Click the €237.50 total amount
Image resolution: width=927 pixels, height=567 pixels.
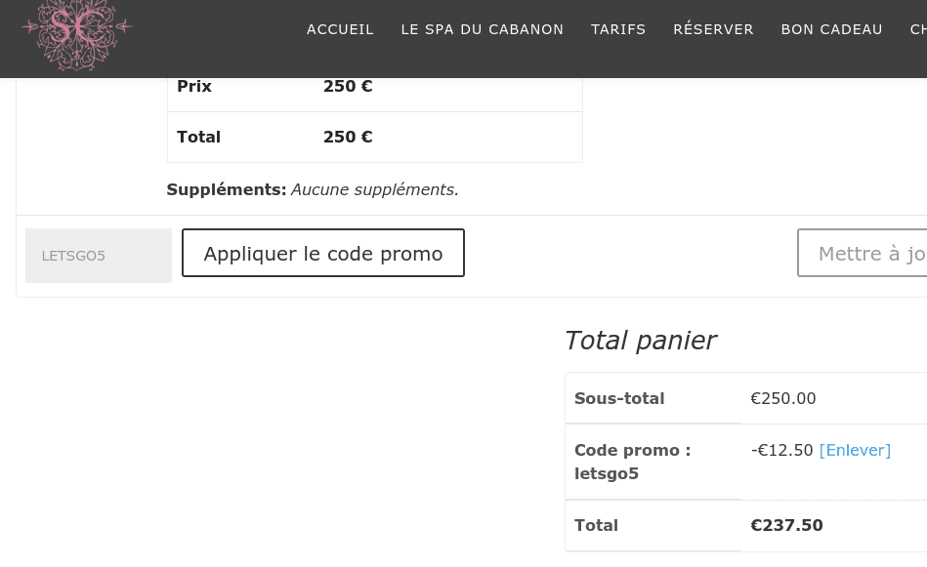(x=787, y=525)
